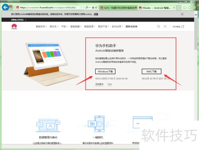Open the user account icon

165,26
